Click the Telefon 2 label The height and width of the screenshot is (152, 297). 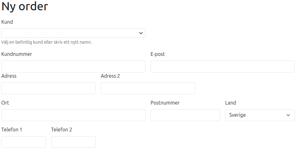pos(61,130)
